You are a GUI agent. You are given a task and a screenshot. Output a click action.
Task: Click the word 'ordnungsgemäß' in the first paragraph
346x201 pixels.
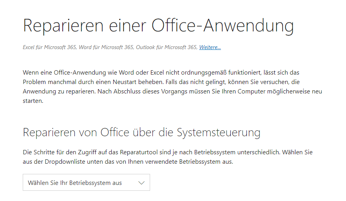coord(204,73)
